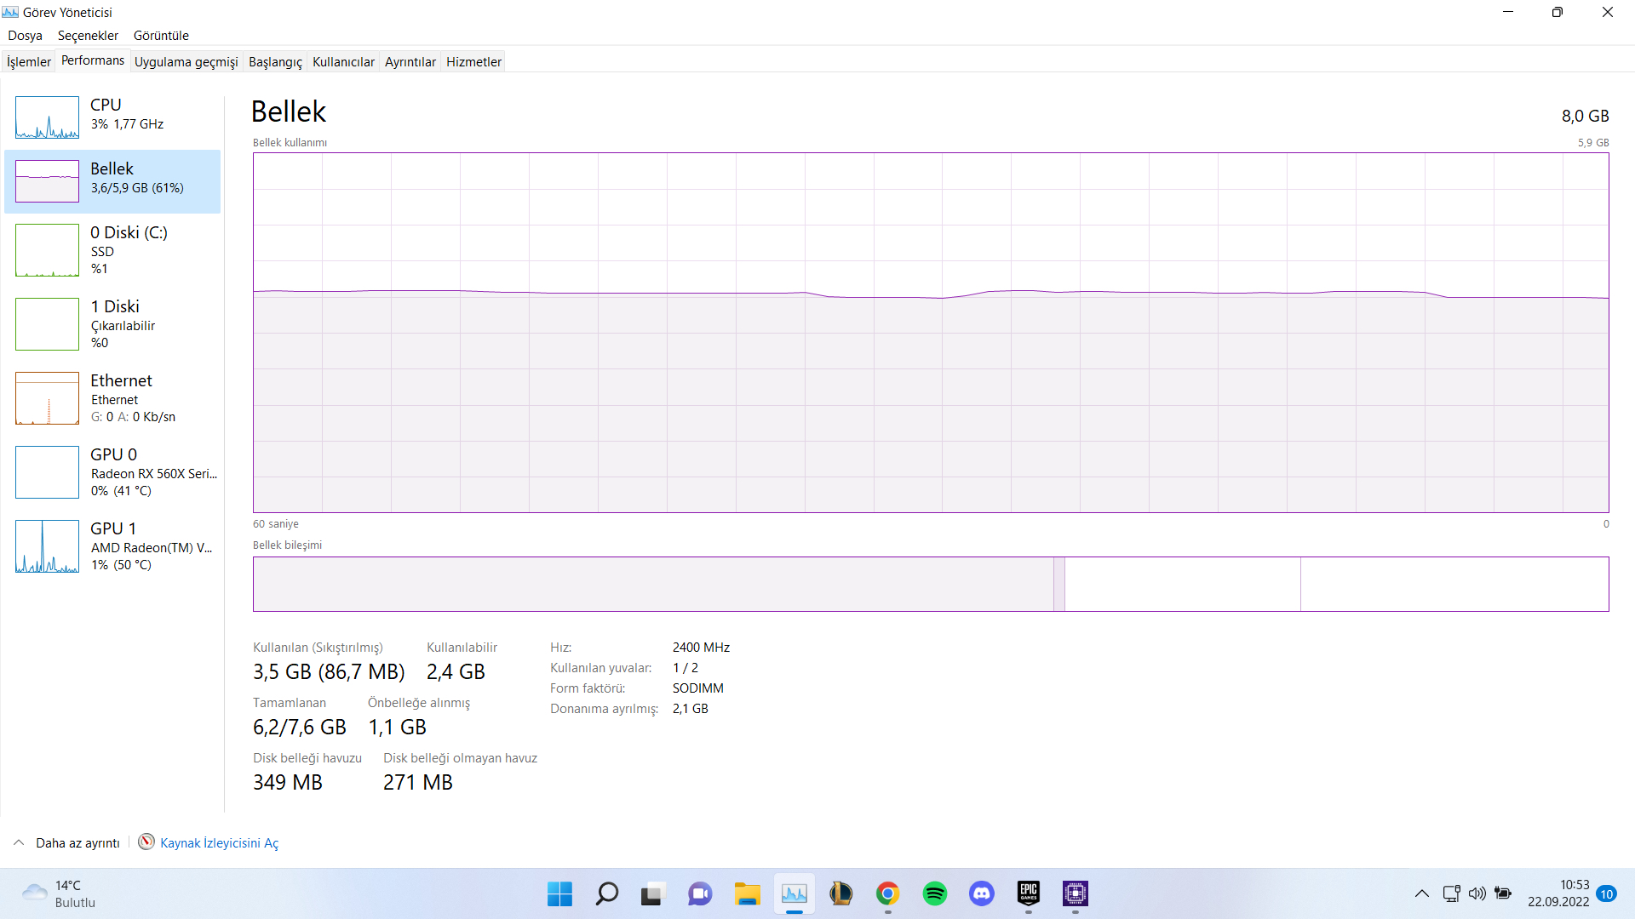Click the Windows Start icon in the taskbar

(x=559, y=893)
